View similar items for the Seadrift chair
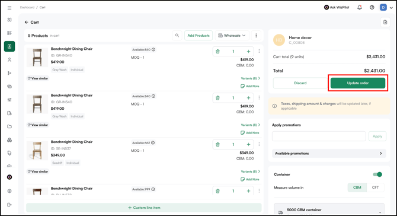The width and height of the screenshot is (397, 216). (38, 171)
